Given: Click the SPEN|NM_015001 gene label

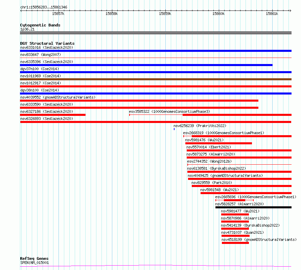Looking at the screenshot, I should [34, 263].
